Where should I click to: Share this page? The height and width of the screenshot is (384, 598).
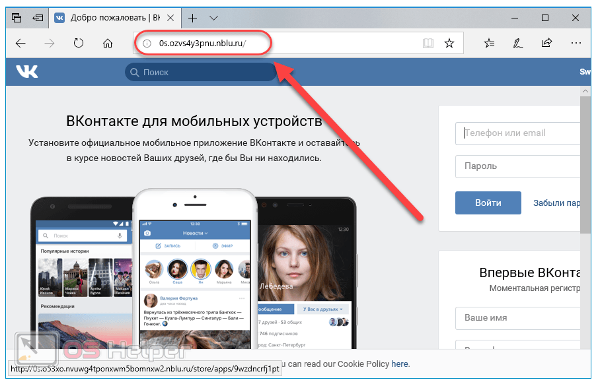pyautogui.click(x=546, y=43)
